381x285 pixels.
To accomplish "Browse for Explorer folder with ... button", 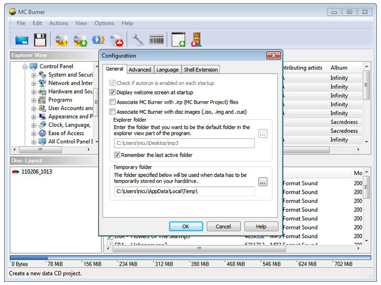I will pyautogui.click(x=263, y=133).
